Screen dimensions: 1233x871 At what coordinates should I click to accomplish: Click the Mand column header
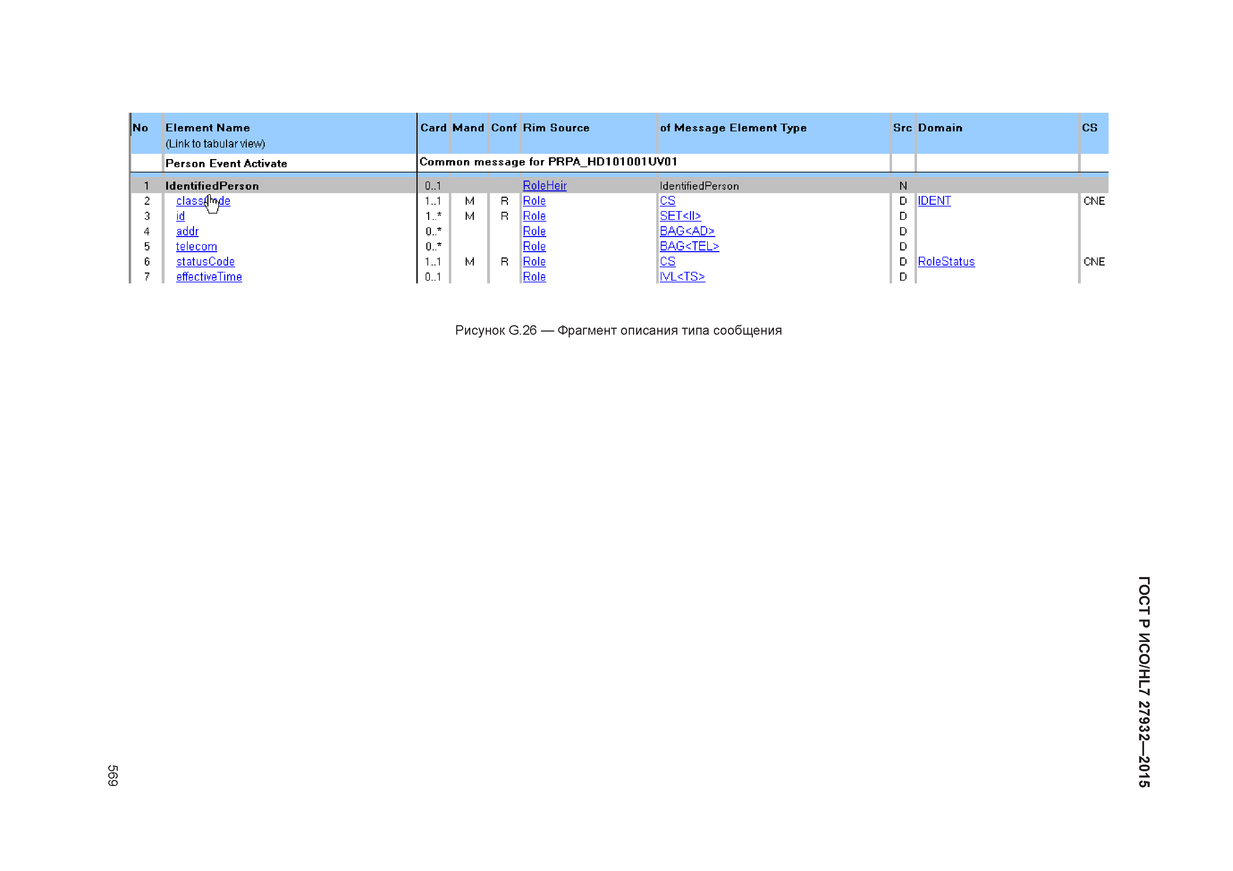pyautogui.click(x=468, y=128)
